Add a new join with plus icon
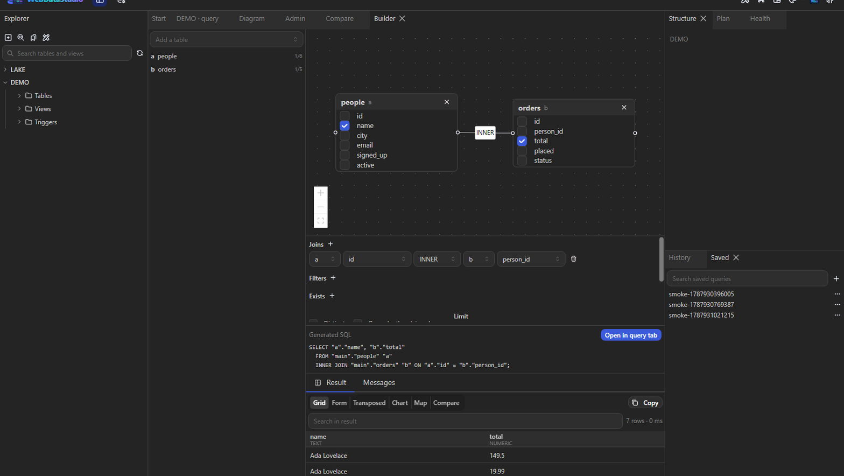 click(330, 244)
